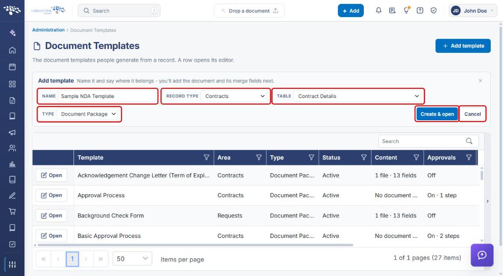Open items per page dropdown
Viewport: 503px width, 276px height.
coord(132,259)
